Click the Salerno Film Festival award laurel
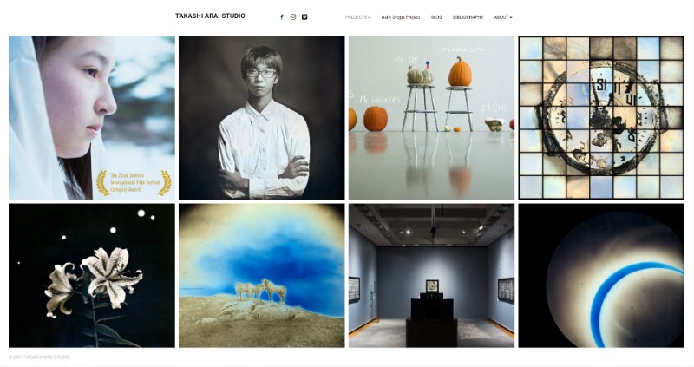Screen dimensions: 694x367 pyautogui.click(x=134, y=182)
